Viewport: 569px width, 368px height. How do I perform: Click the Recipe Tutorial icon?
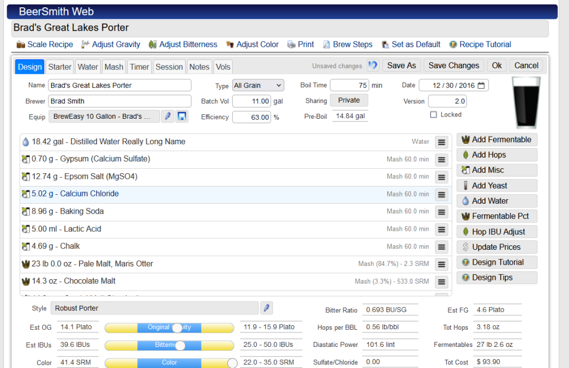[x=453, y=44]
